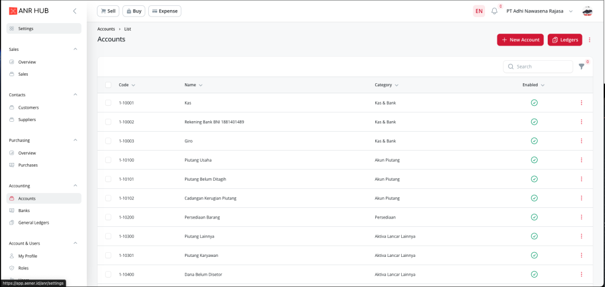Viewport: 605px width, 287px height.
Task: Tick the select-all checkbox in header
Action: (x=108, y=85)
